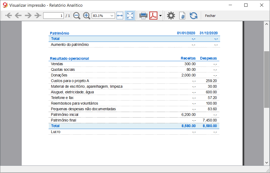
Task: Click the Quotas sociais row label
Action: click(x=63, y=70)
